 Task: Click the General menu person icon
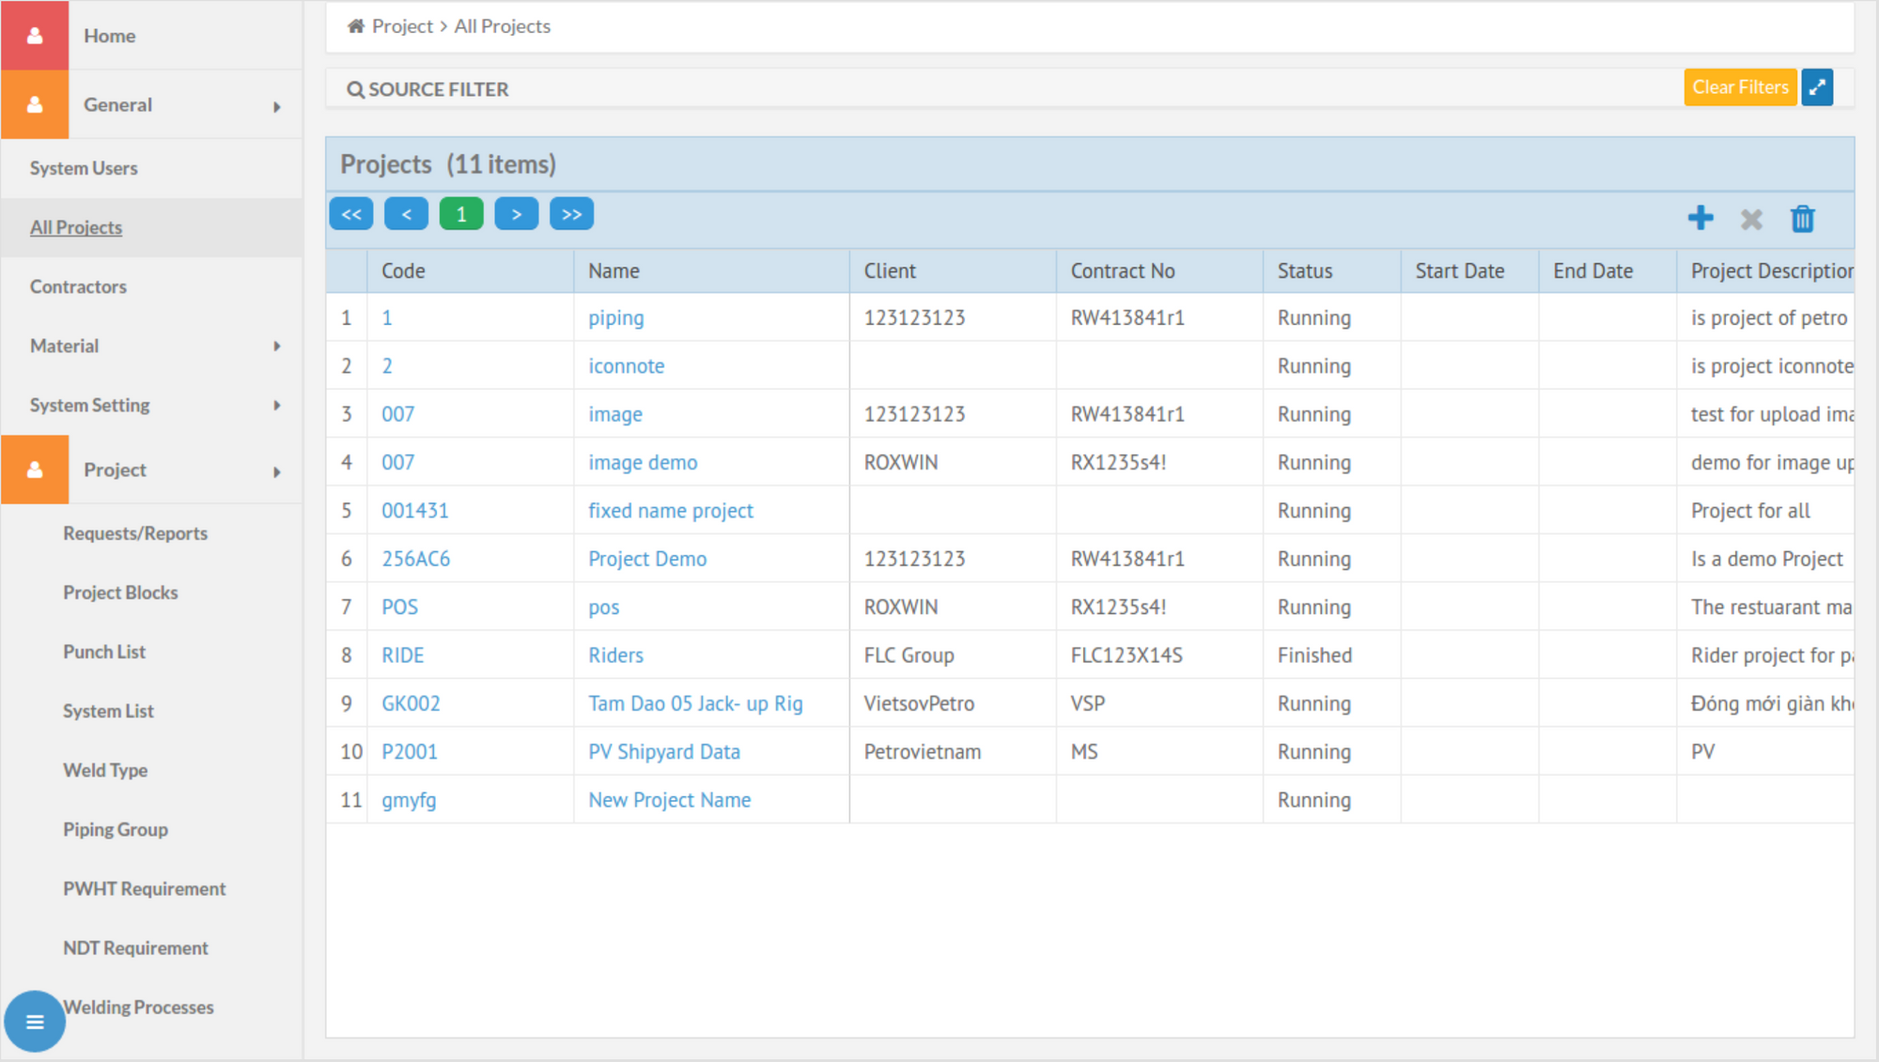[x=34, y=106]
